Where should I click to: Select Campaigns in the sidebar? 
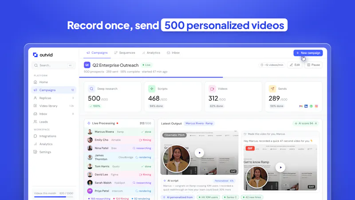[x=53, y=90]
